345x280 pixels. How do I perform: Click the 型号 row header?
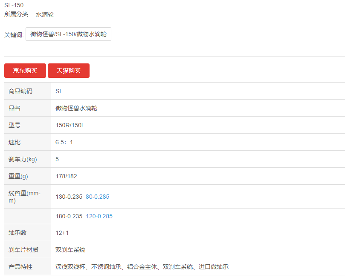[x=28, y=125]
